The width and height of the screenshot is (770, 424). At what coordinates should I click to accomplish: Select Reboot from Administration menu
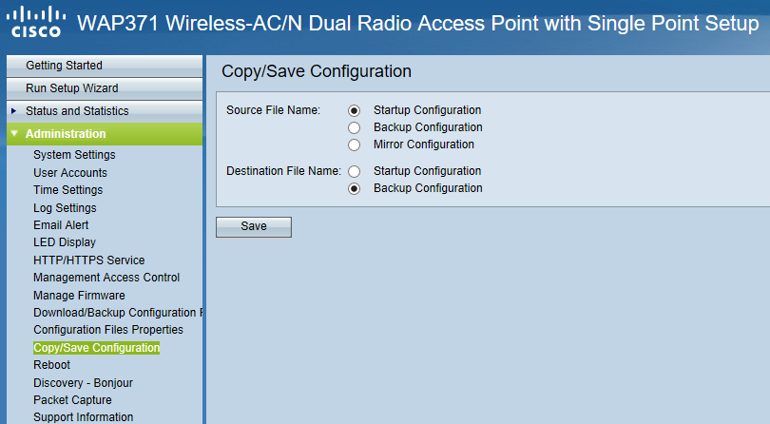[51, 365]
